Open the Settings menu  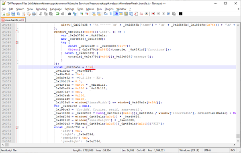69,9
